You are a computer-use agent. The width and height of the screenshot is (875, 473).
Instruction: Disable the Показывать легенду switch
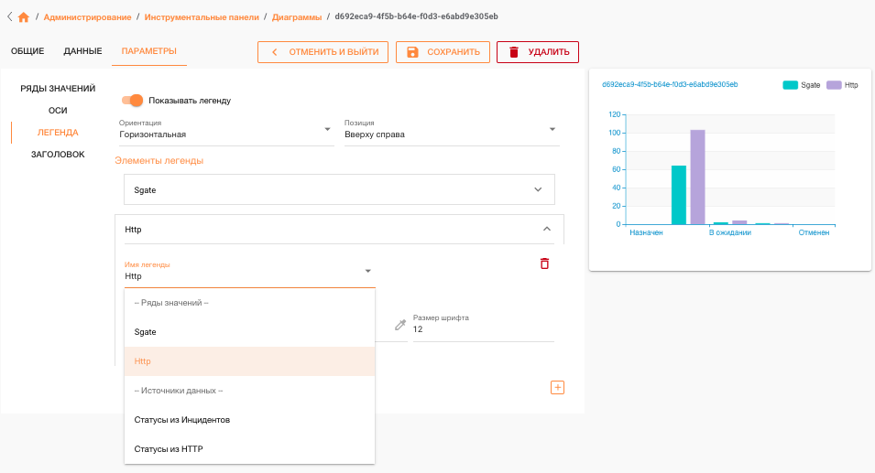[133, 101]
